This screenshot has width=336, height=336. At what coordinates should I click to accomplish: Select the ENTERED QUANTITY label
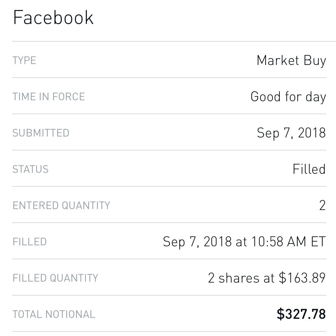[x=61, y=205]
